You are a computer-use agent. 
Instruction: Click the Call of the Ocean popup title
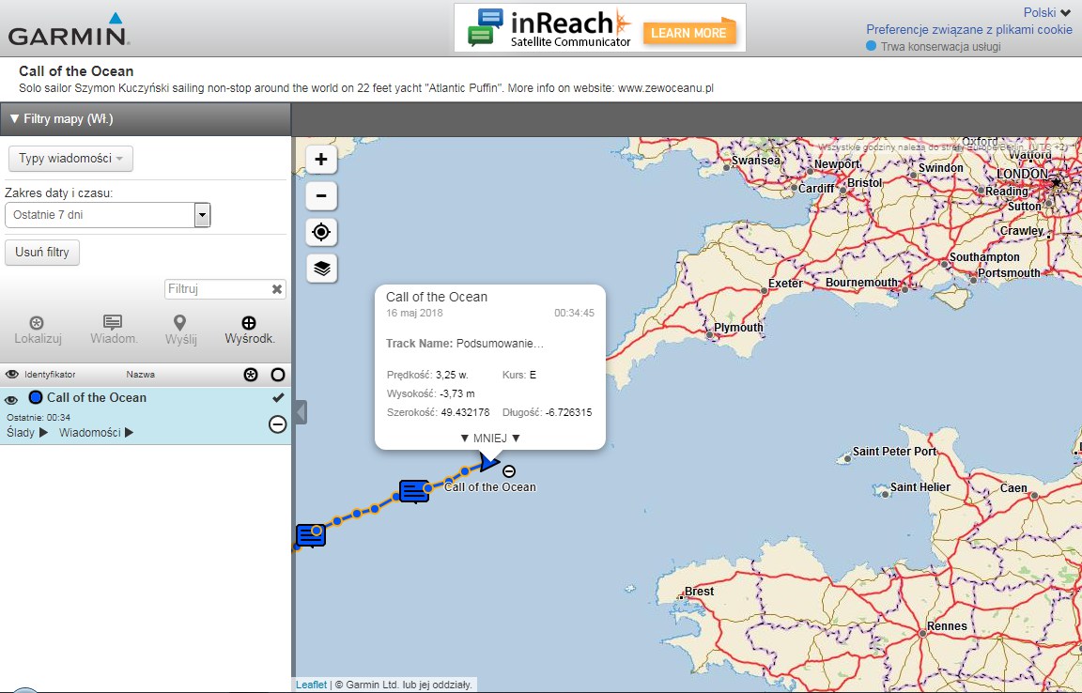pyautogui.click(x=437, y=297)
